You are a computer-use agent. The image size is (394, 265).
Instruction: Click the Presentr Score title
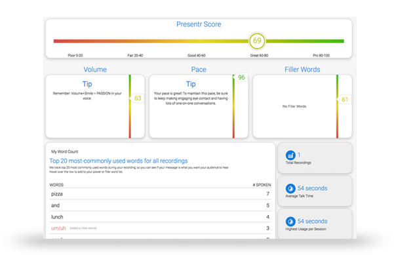pos(198,24)
